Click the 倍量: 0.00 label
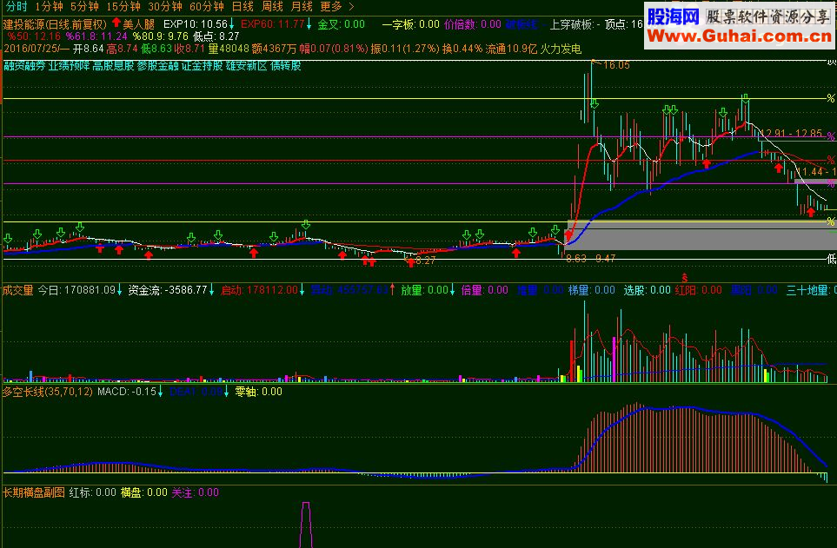Image resolution: width=837 pixels, height=548 pixels. 485,290
